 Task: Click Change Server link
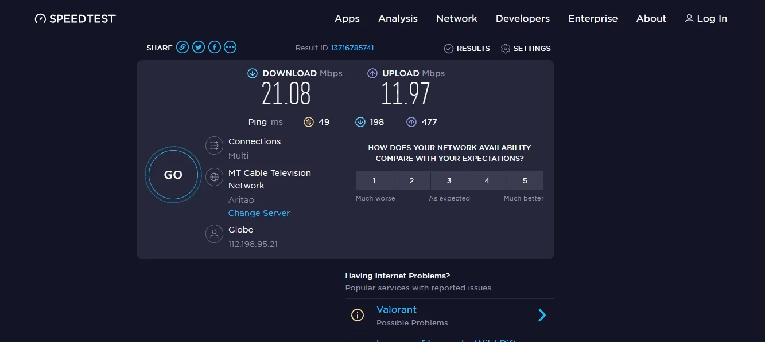(x=259, y=213)
